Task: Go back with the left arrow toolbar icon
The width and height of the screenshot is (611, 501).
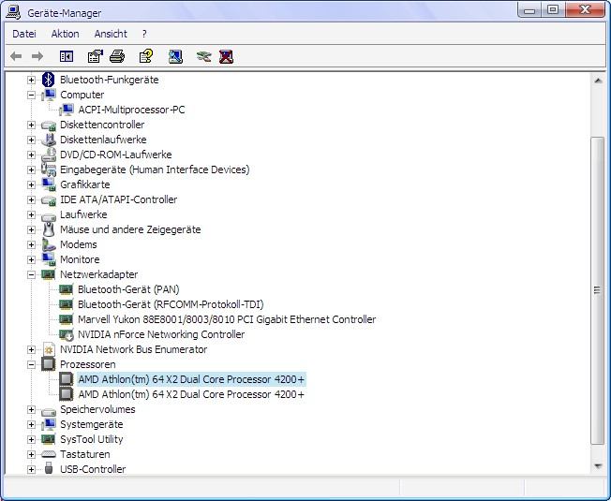Action: (x=16, y=57)
